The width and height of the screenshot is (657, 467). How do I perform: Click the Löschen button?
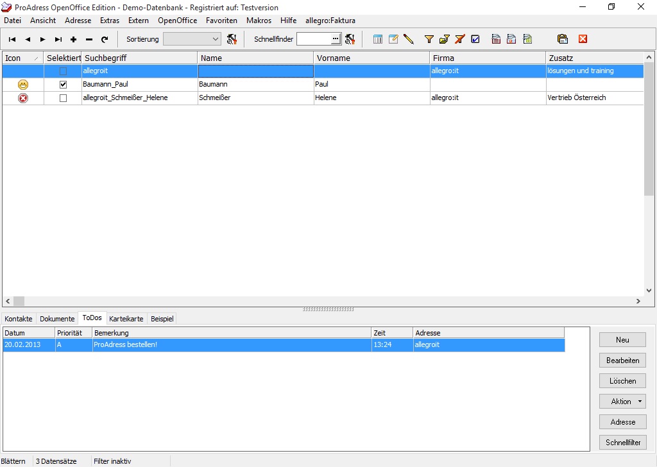pyautogui.click(x=622, y=380)
